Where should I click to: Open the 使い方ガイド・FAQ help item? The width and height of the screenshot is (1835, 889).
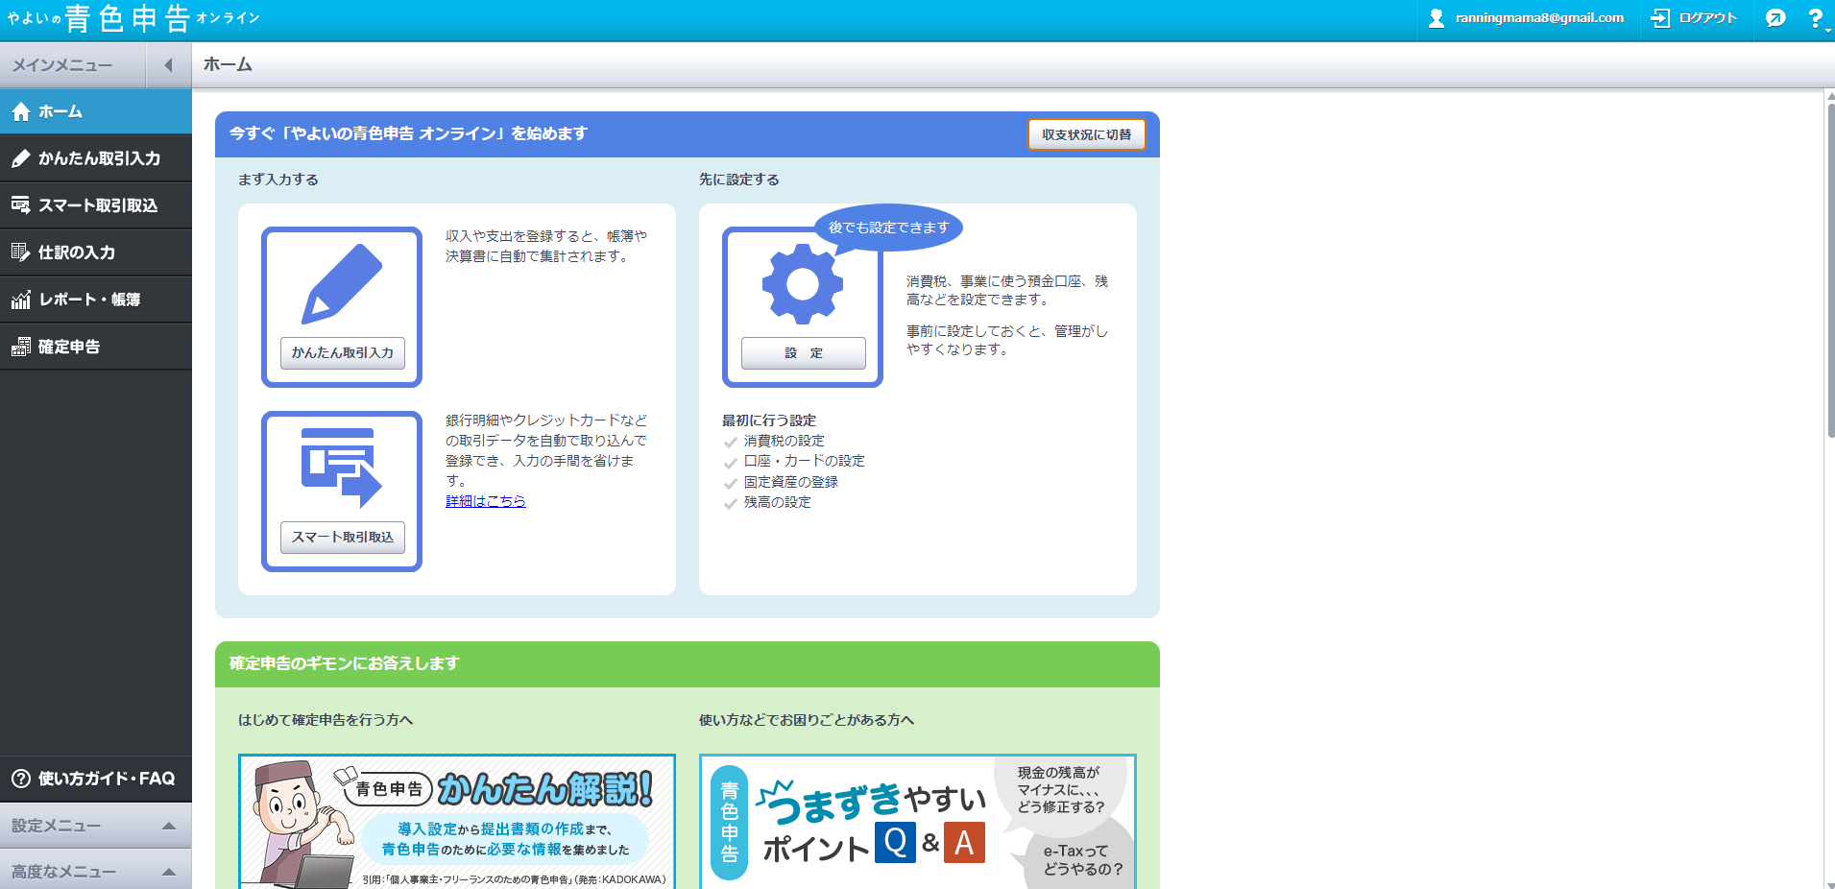(96, 779)
